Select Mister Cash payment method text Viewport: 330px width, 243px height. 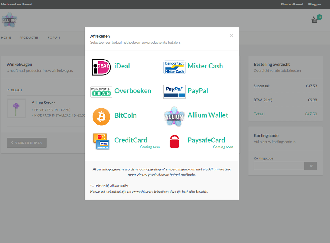click(205, 66)
